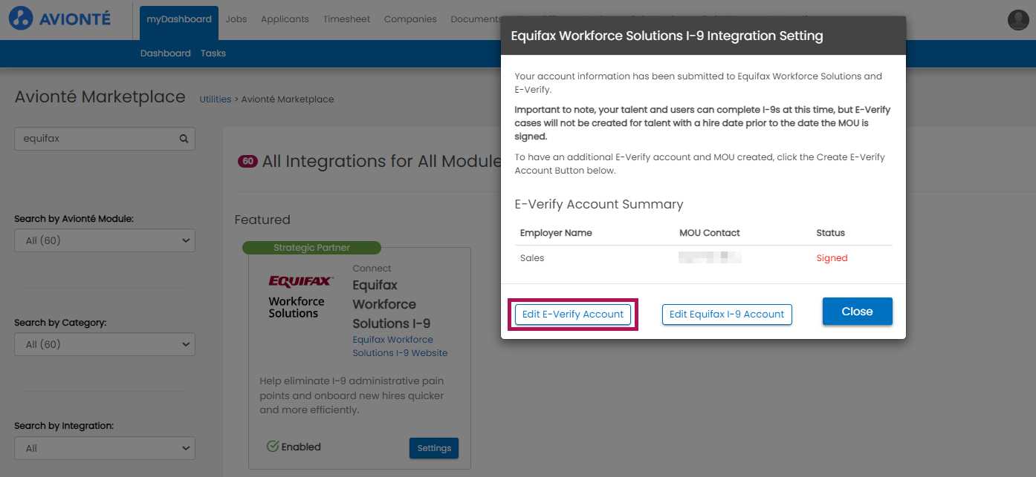Viewport: 1036px width, 477px height.
Task: Expand the Search by Category dropdown
Action: [x=105, y=344]
